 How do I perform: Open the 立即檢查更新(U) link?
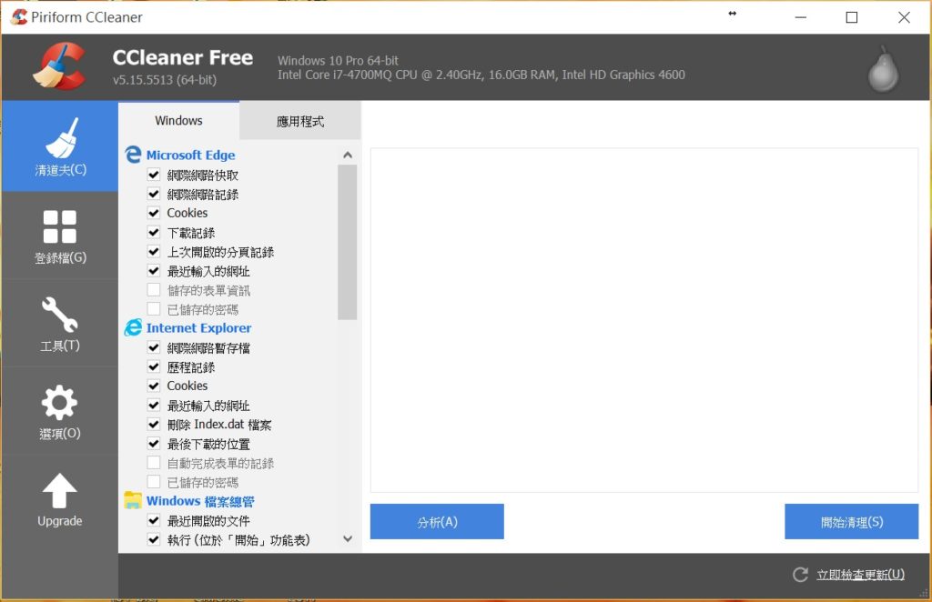[x=860, y=574]
